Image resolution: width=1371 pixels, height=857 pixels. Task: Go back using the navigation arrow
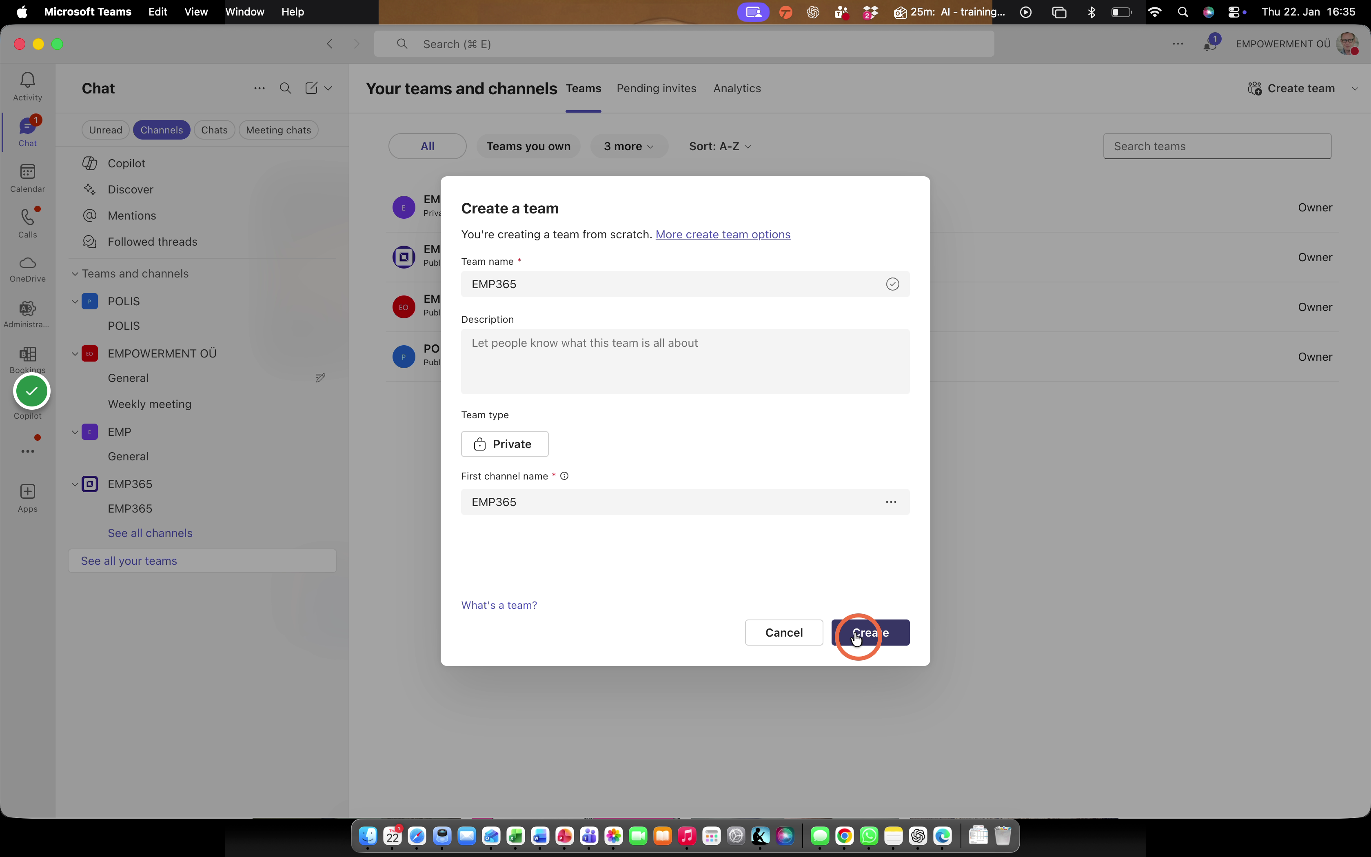(x=330, y=44)
